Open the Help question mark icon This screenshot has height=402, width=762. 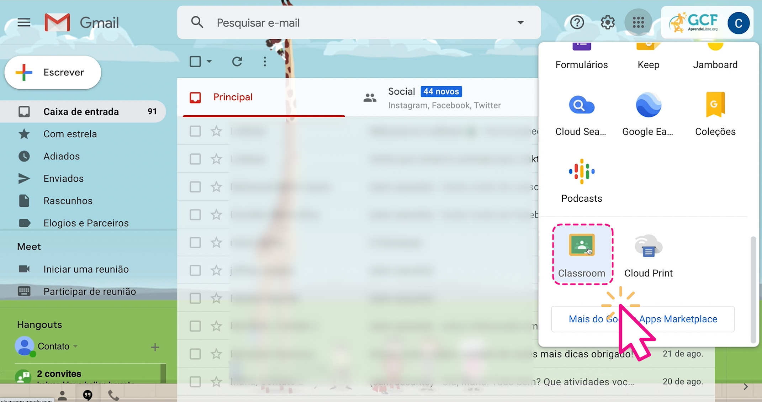pyautogui.click(x=577, y=22)
